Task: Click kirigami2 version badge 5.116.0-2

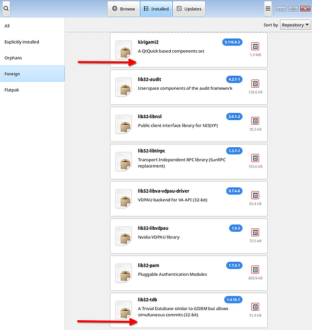Action: (232, 42)
